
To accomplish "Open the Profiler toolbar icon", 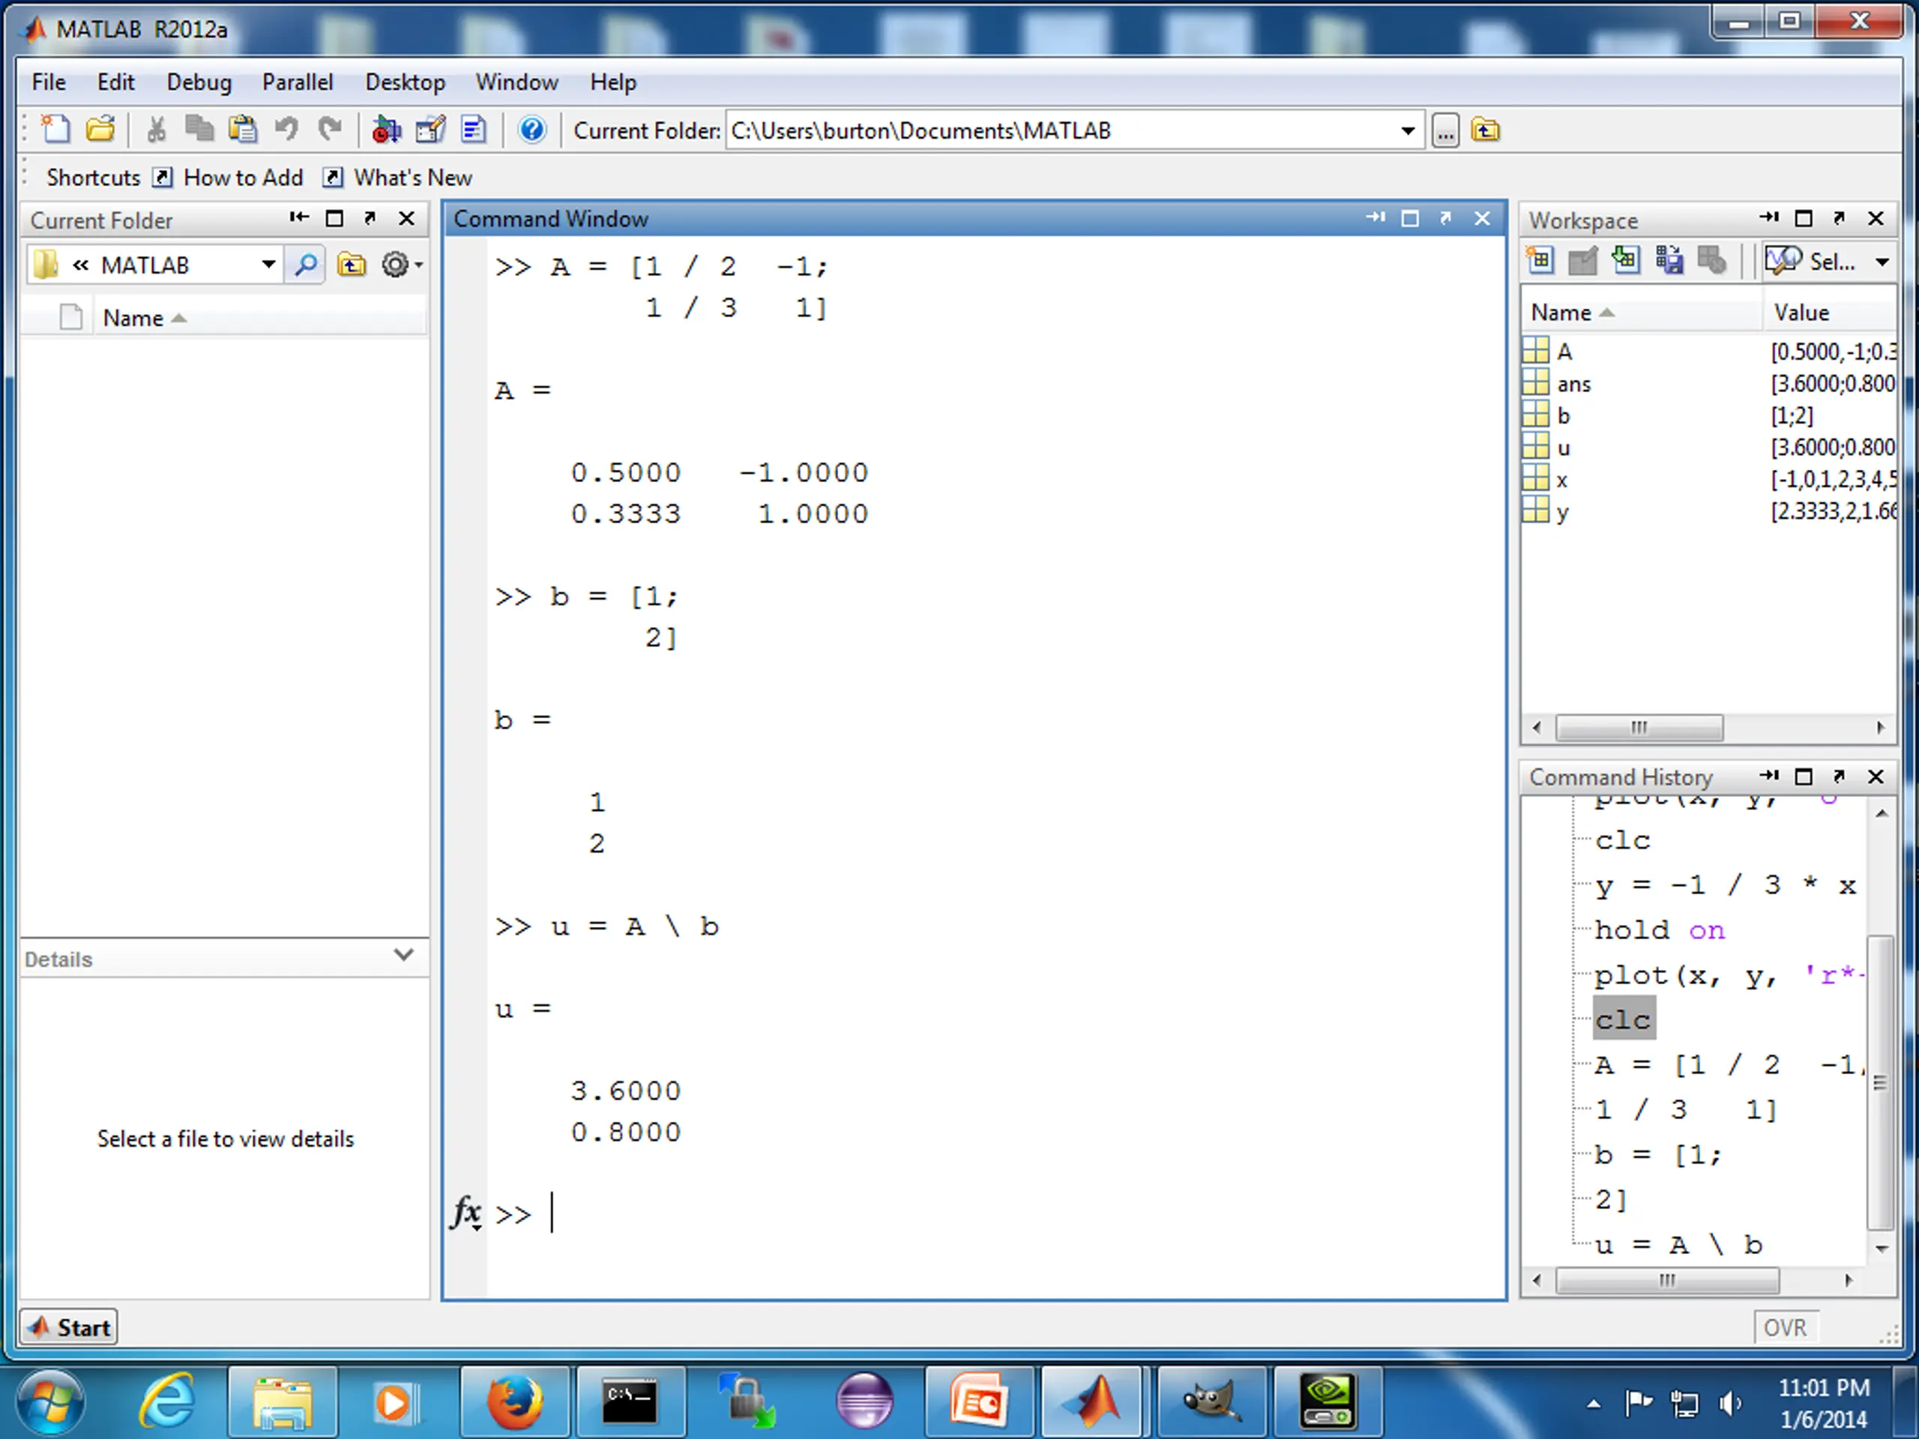I will pos(474,130).
